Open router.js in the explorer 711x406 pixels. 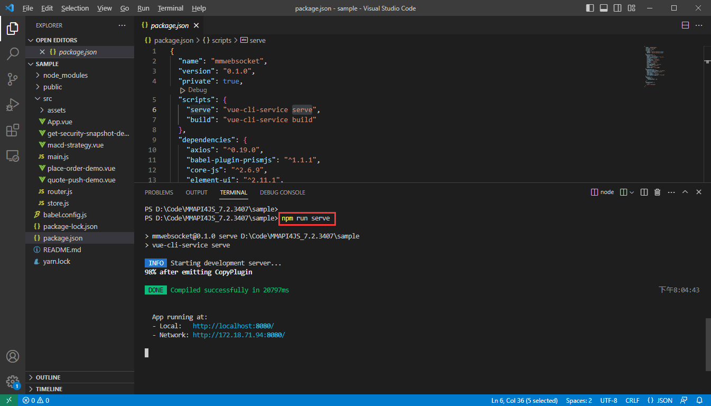[x=60, y=191]
